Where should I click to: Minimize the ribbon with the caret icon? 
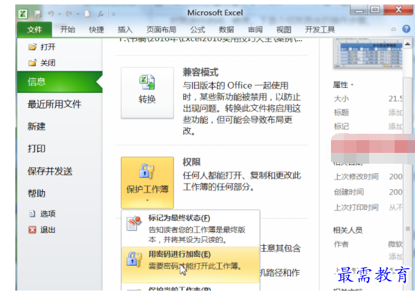[x=394, y=29]
